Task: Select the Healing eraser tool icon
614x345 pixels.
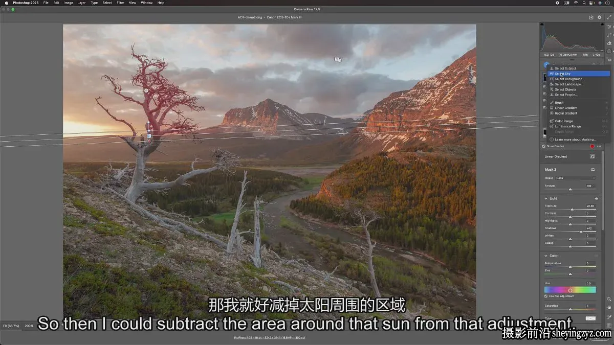Action: coord(609,43)
